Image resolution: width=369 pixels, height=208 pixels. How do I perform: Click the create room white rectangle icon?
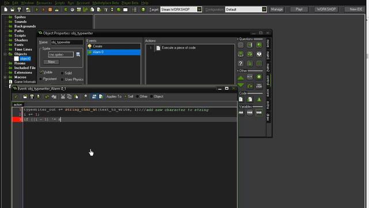(x=126, y=10)
